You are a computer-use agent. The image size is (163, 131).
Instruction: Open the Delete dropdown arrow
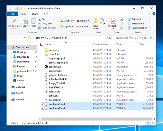pos(89,21)
